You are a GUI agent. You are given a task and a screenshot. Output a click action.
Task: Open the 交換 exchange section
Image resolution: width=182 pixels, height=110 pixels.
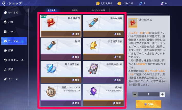(x=9, y=69)
